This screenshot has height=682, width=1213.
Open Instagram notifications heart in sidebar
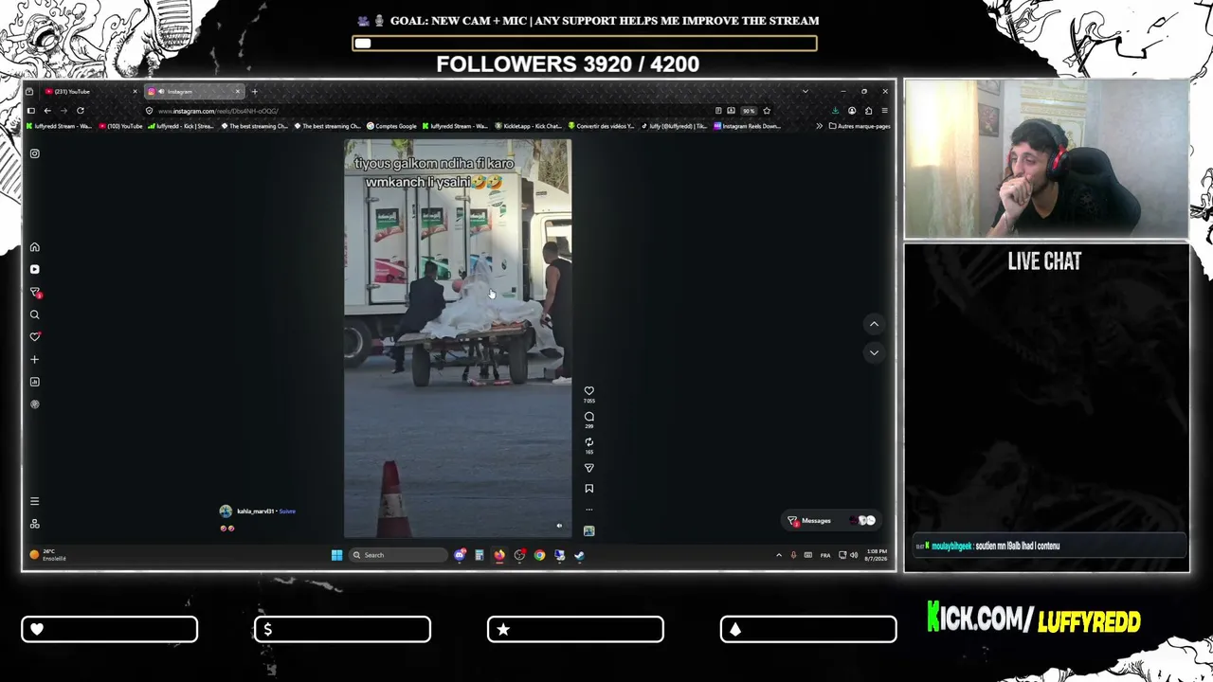pos(35,336)
